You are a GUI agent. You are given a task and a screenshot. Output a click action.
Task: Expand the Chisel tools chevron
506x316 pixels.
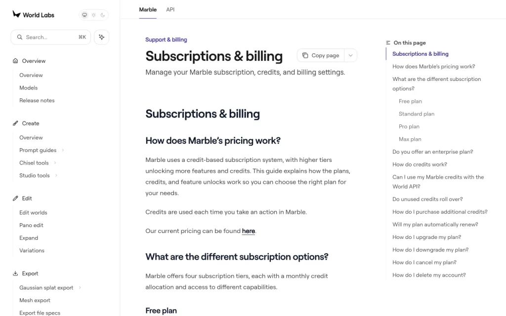[x=55, y=163]
